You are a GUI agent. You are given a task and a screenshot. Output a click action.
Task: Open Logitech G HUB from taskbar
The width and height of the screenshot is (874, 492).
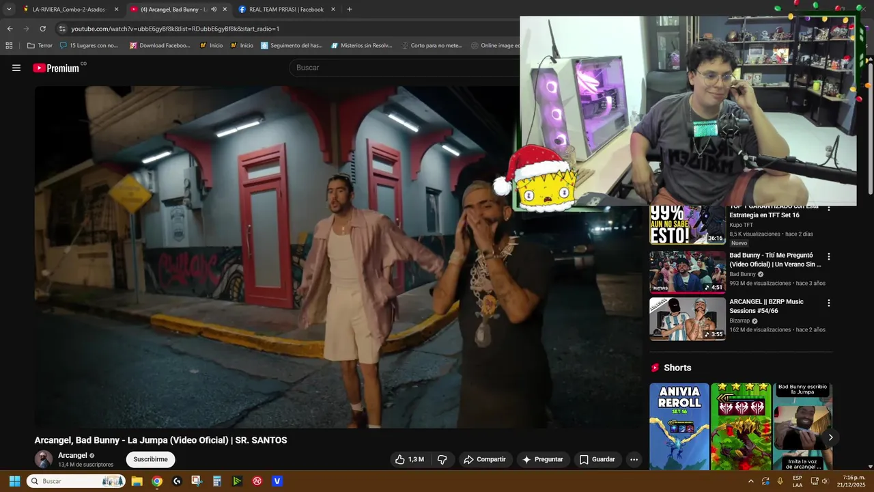[x=177, y=481]
